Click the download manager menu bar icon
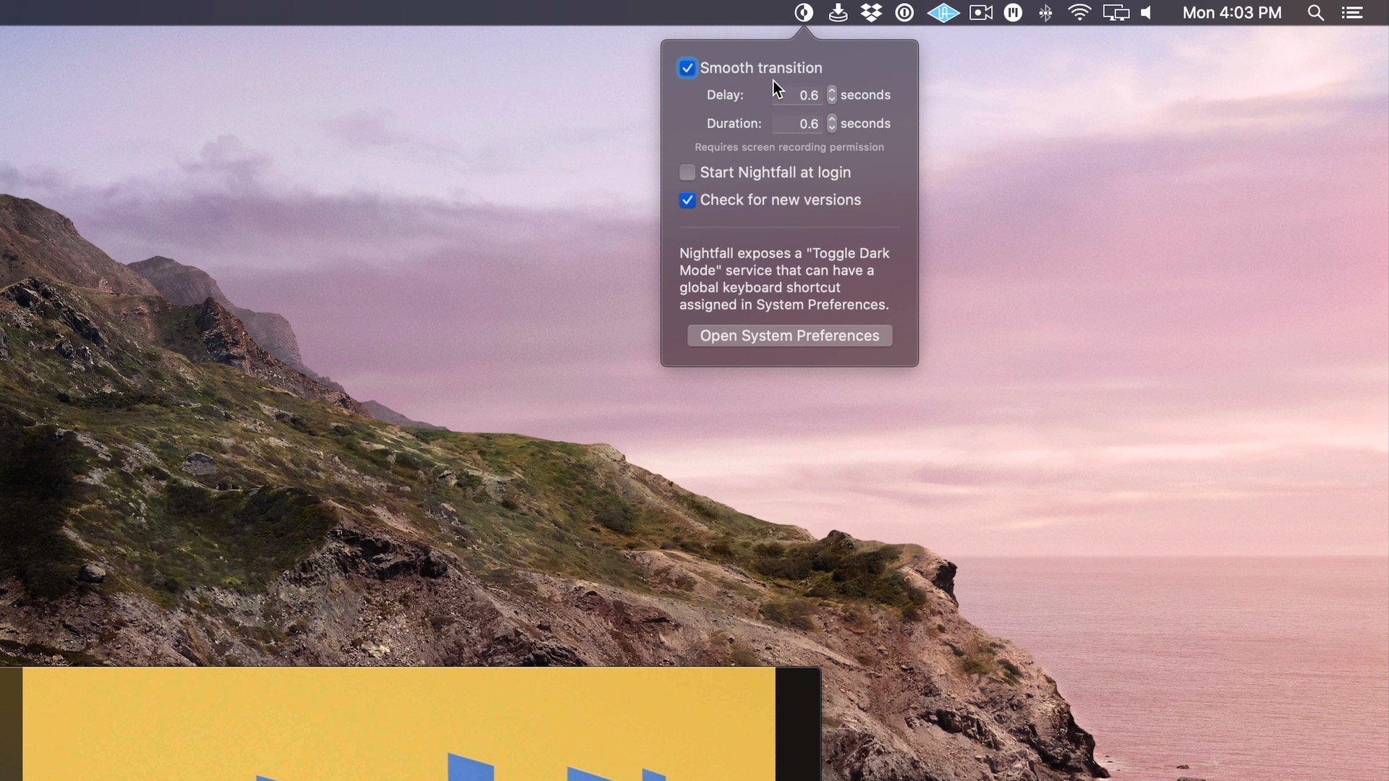The image size is (1389, 781). click(x=838, y=12)
